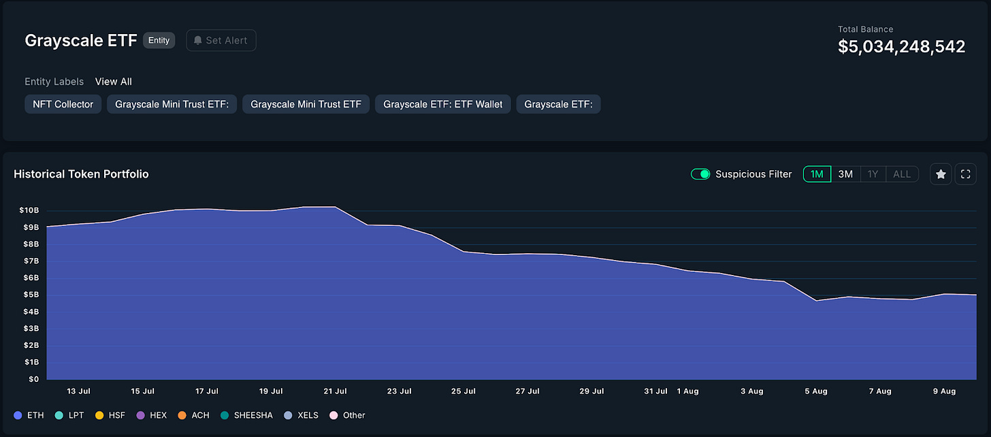Click the 9 Aug axis label
The image size is (991, 437).
coord(944,391)
